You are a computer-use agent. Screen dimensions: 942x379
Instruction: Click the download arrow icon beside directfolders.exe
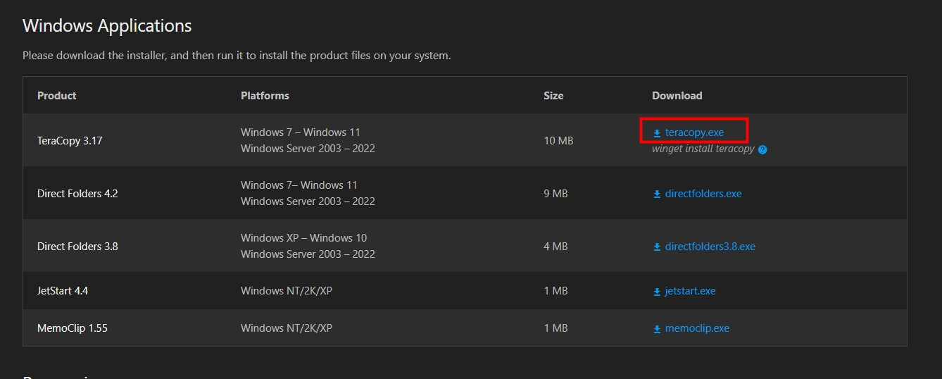657,194
